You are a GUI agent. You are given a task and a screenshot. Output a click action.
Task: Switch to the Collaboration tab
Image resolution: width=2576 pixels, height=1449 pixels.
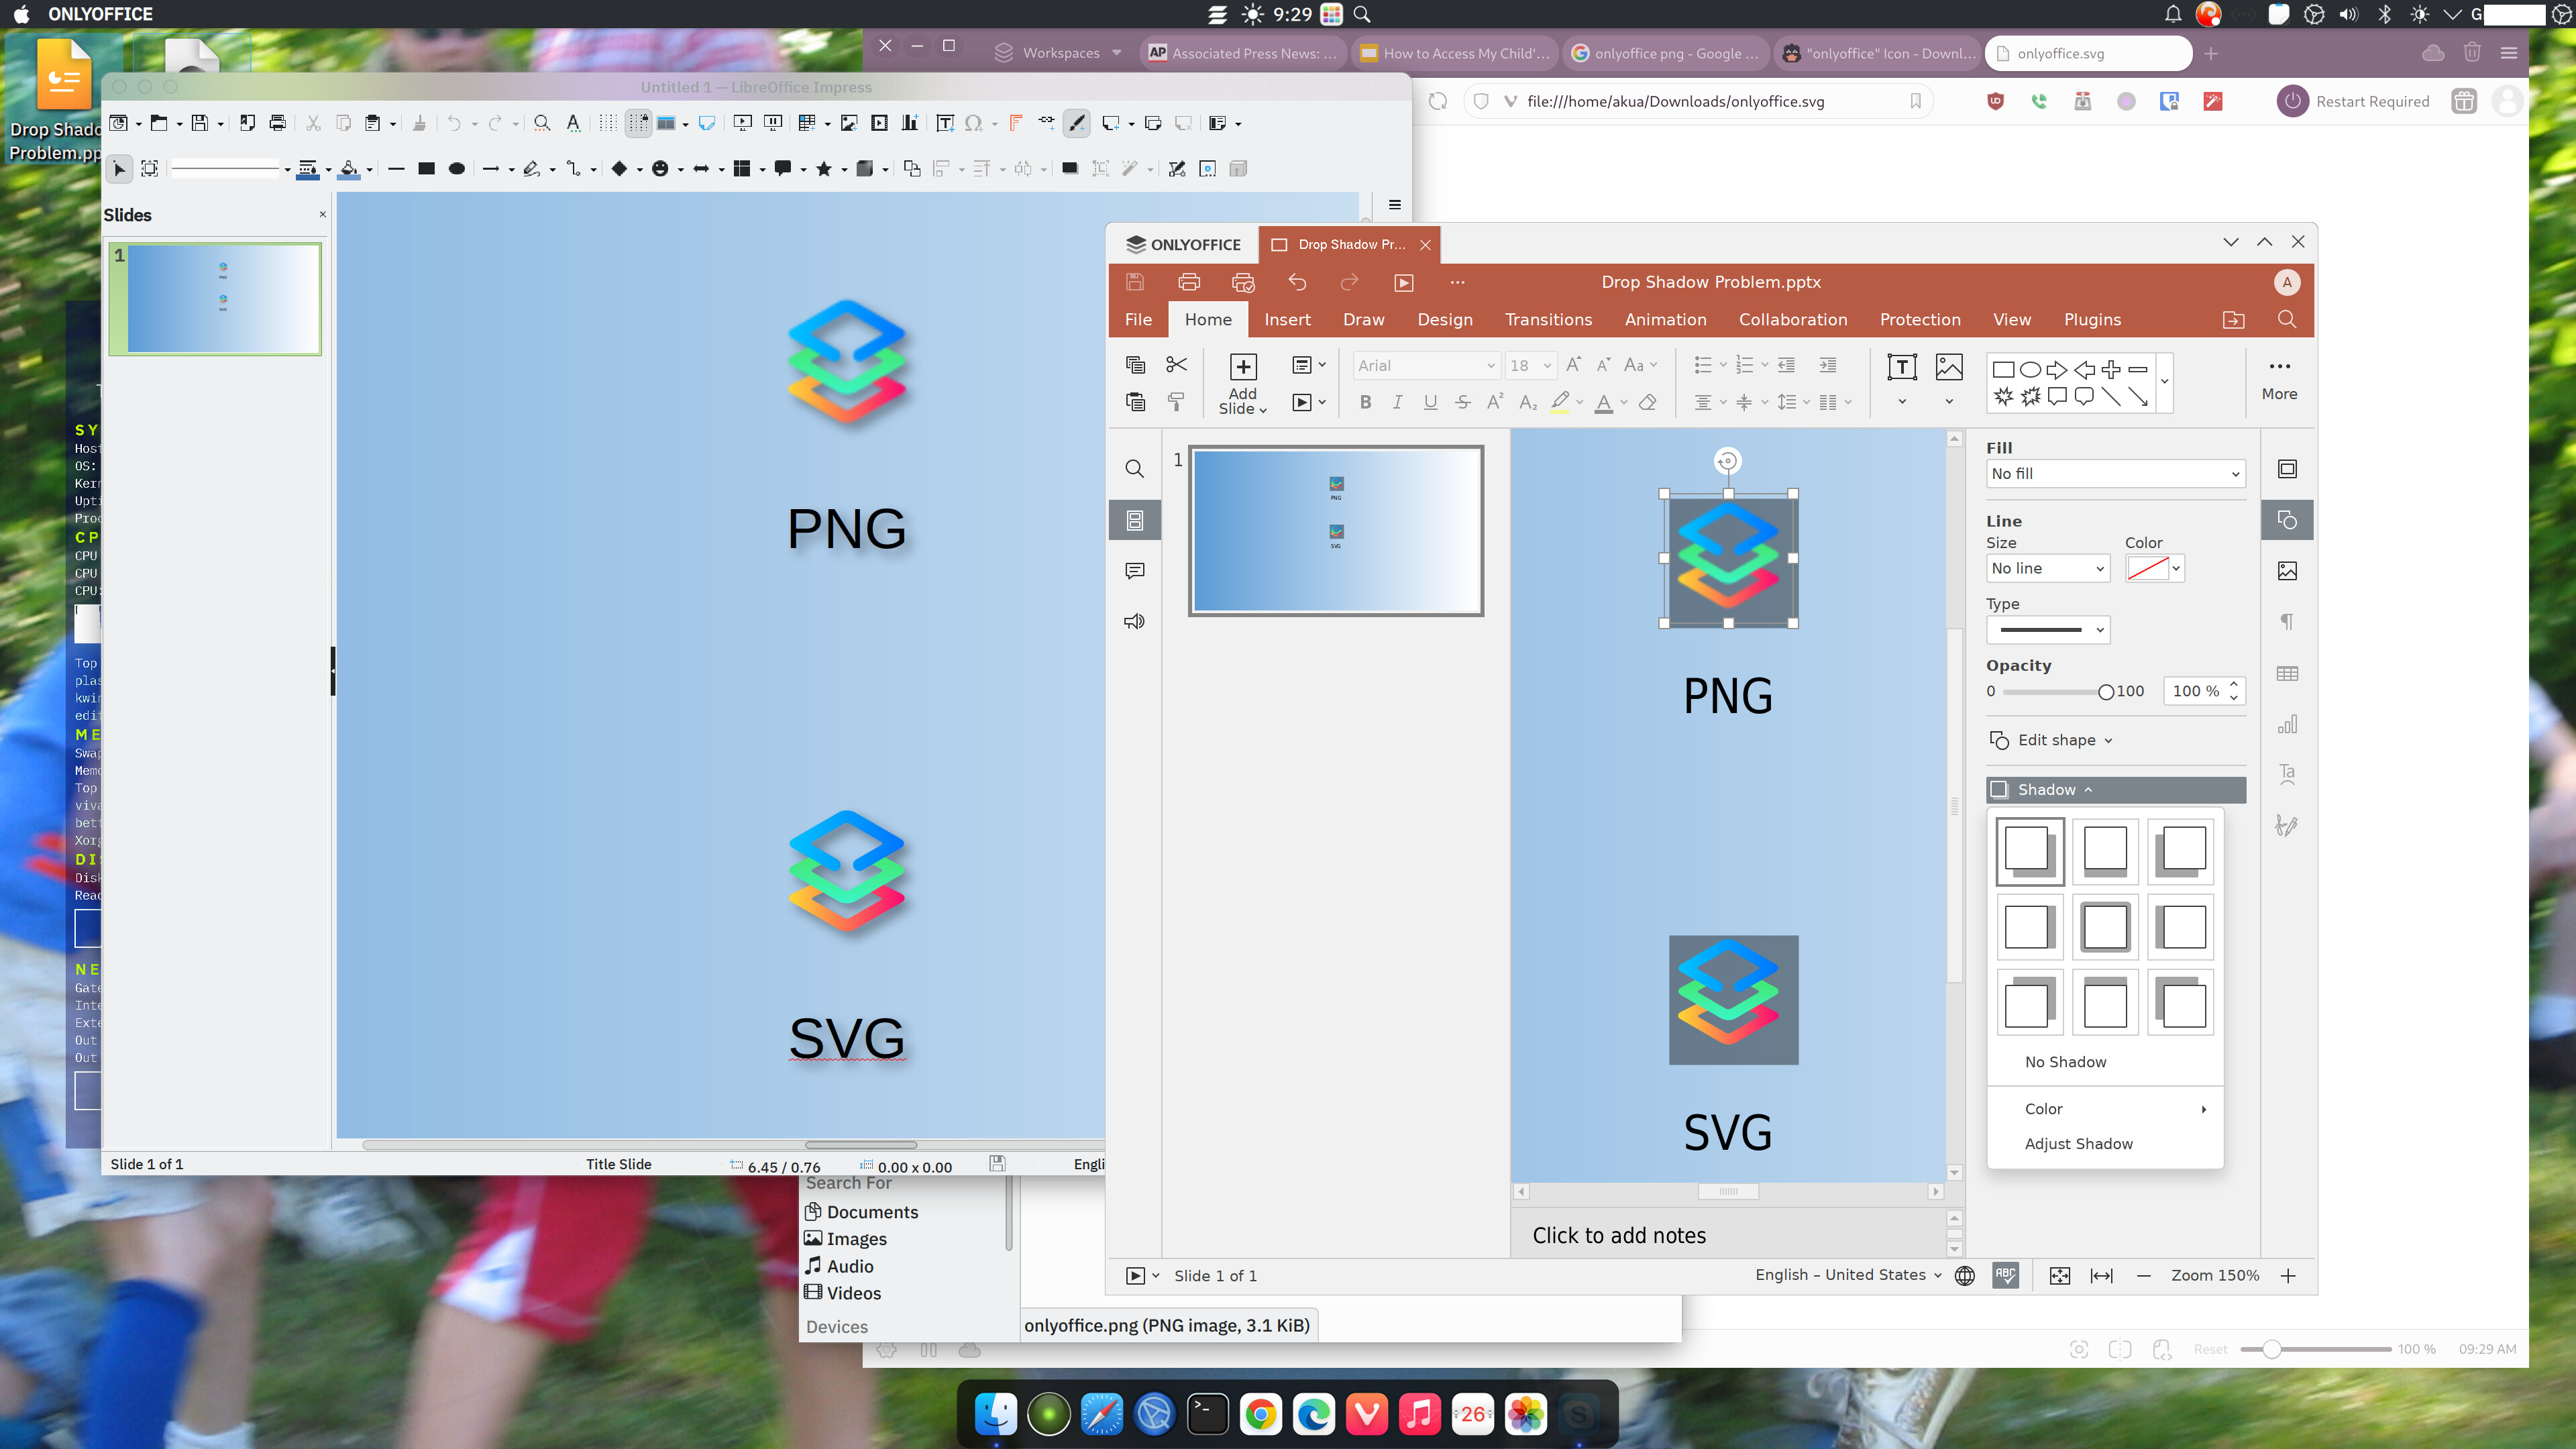[x=1793, y=320]
